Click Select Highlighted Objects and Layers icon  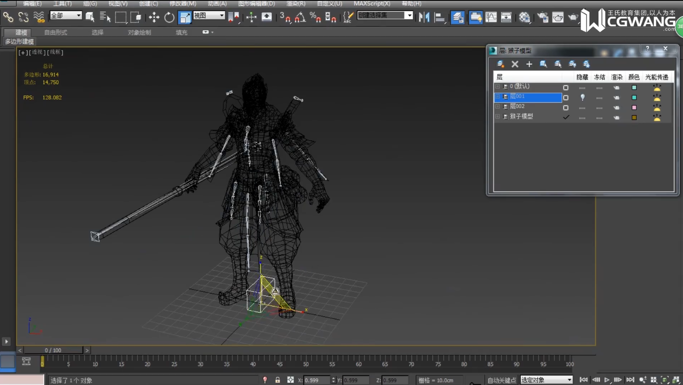tap(543, 64)
